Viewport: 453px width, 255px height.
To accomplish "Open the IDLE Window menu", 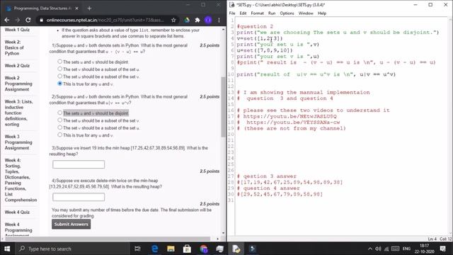I will [306, 13].
